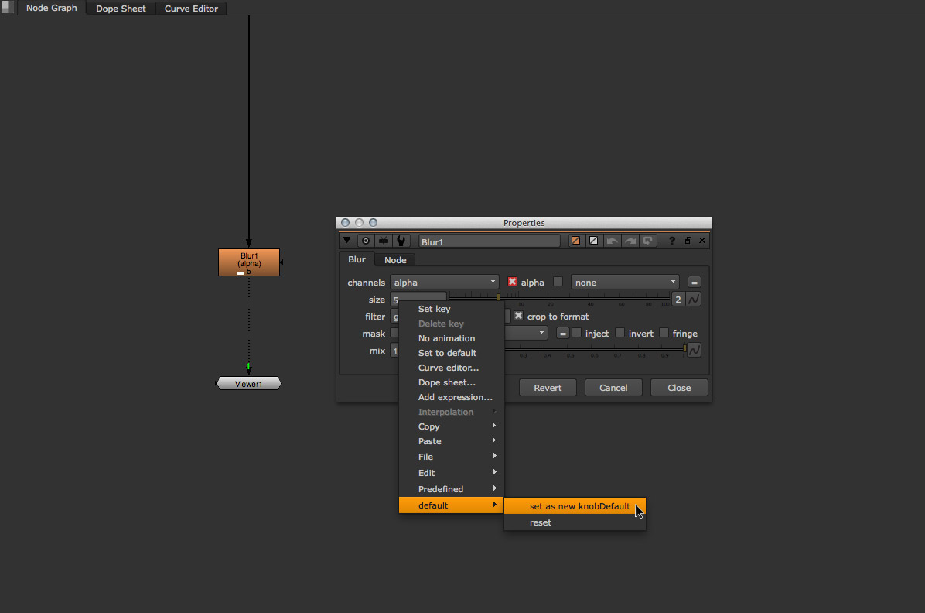Enable the fringe checkbox
Viewport: 925px width, 613px height.
[x=664, y=333]
